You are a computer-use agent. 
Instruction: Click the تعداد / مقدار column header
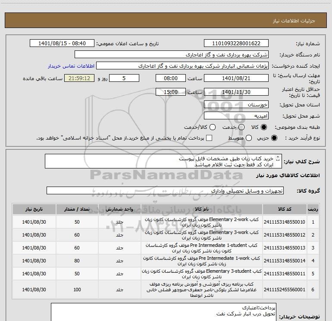pyautogui.click(x=77, y=209)
